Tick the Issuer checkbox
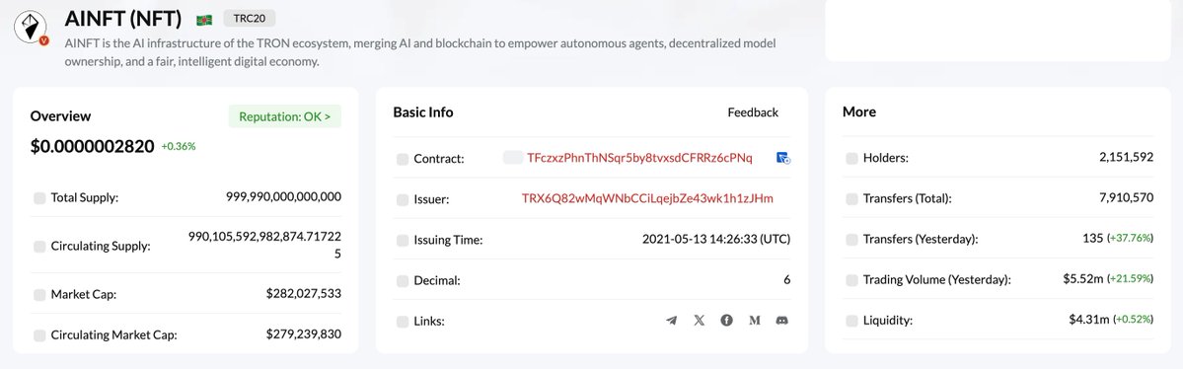1183x369 pixels. [x=403, y=200]
